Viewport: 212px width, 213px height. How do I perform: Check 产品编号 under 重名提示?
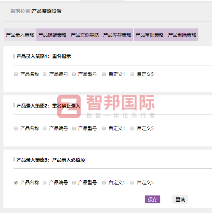coord(44,74)
